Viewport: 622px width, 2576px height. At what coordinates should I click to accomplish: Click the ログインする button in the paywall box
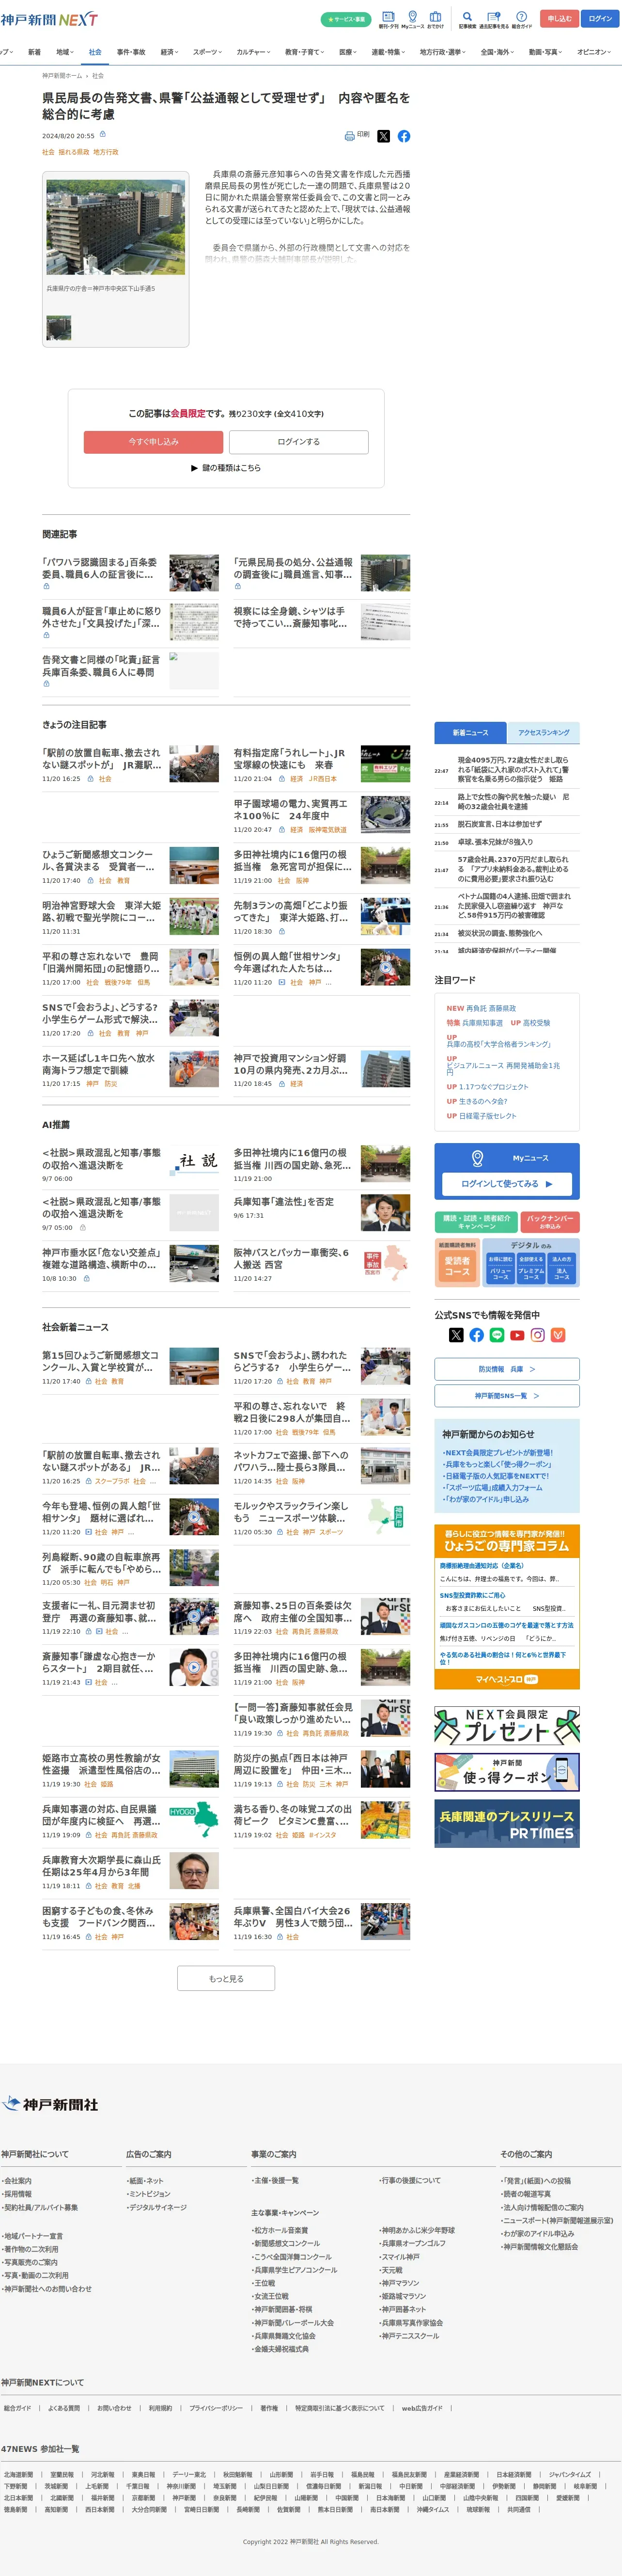point(299,442)
